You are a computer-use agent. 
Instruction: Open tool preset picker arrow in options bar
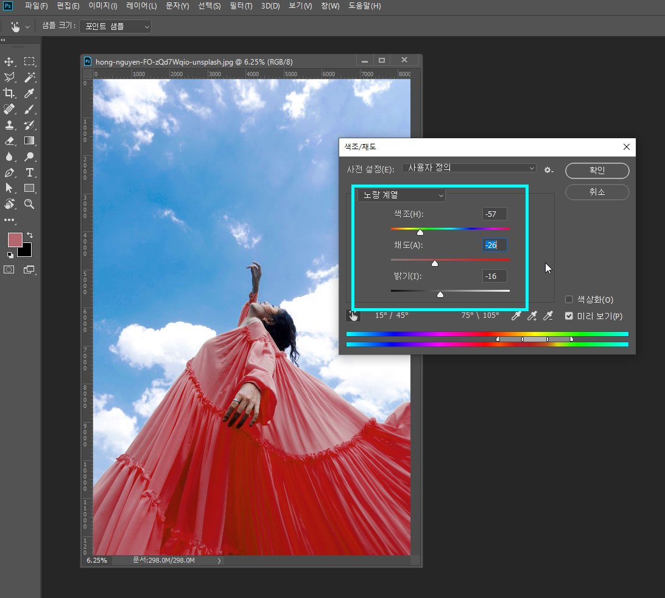pos(27,27)
